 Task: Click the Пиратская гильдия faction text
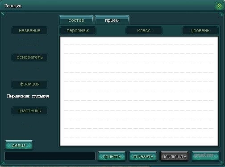28,96
